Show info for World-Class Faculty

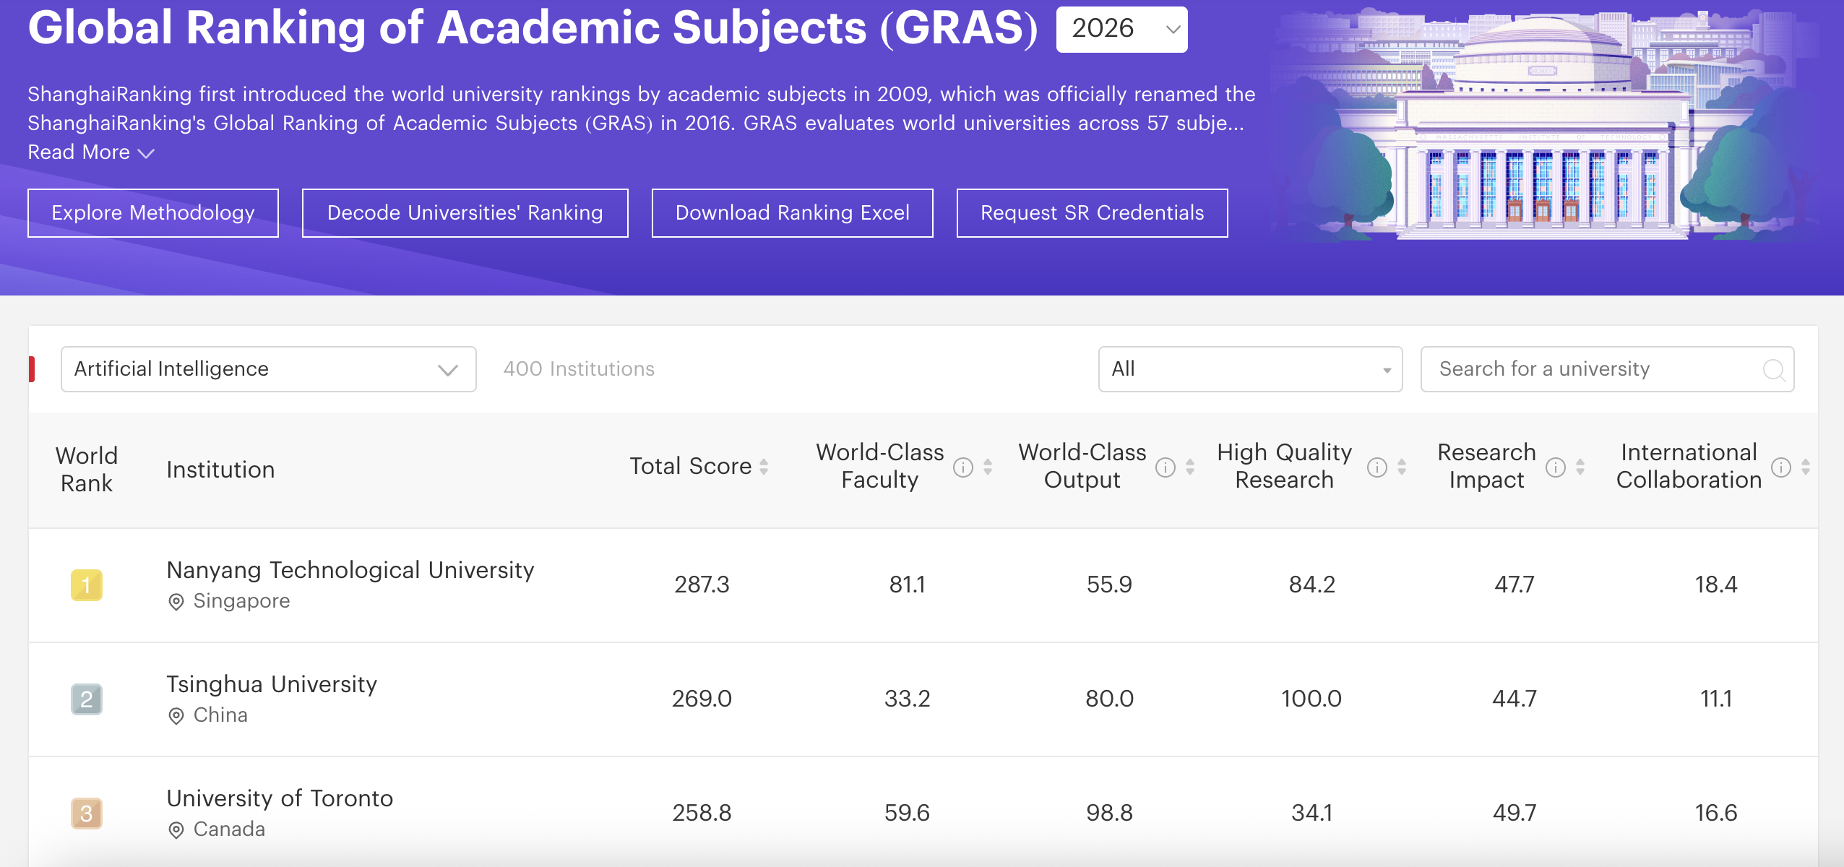coord(963,467)
